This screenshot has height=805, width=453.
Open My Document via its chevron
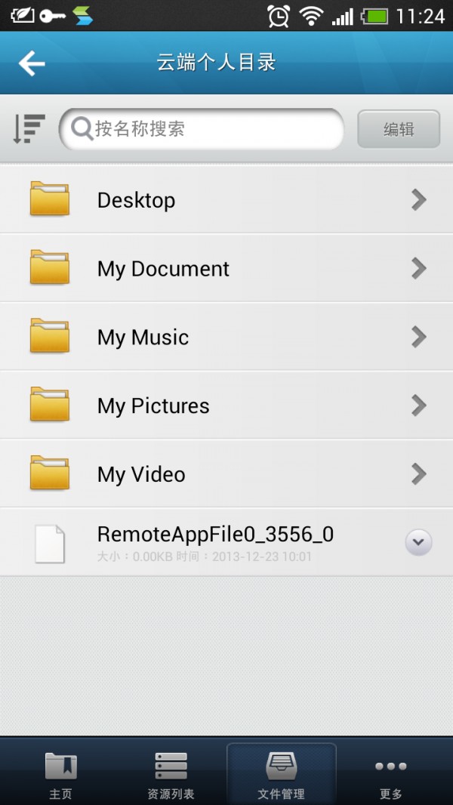[418, 268]
